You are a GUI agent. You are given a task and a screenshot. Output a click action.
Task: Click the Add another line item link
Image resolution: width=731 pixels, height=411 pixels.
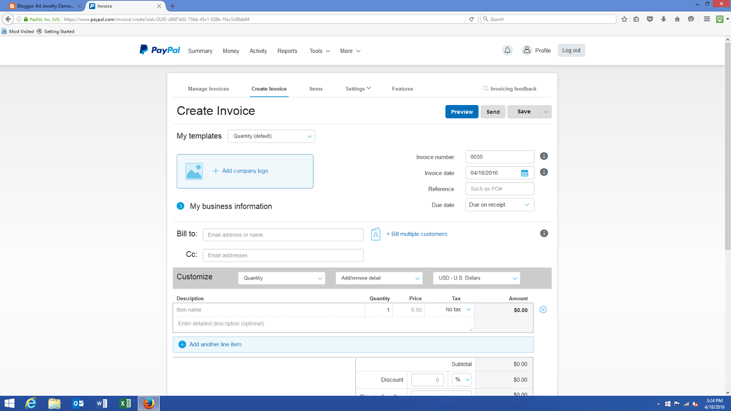215,344
